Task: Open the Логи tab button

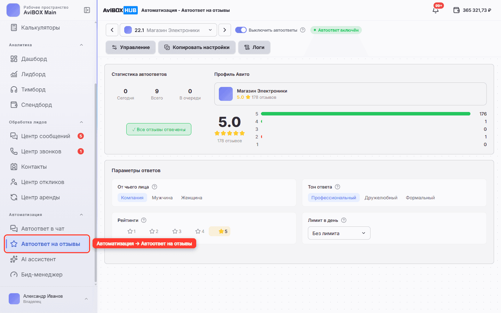Action: pos(254,47)
